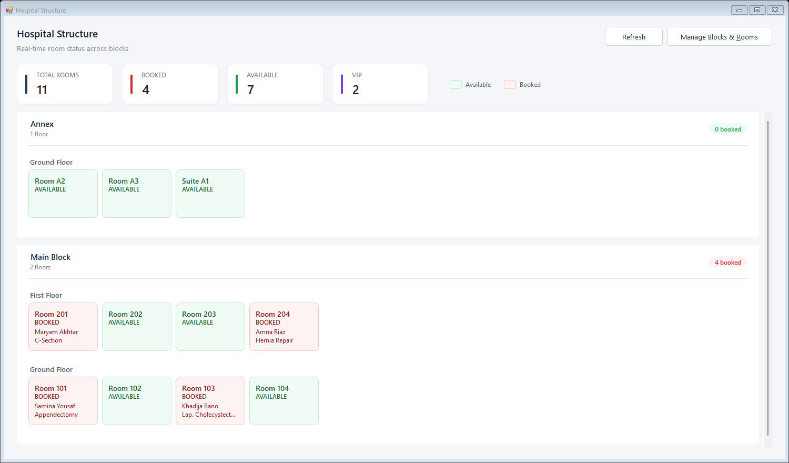Click 'Real-time room status across blocks' subtitle
The height and width of the screenshot is (463, 789).
point(73,49)
